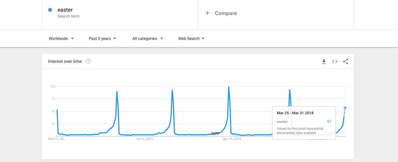Open the Web Search type dropdown
The image size is (398, 162).
(x=191, y=39)
